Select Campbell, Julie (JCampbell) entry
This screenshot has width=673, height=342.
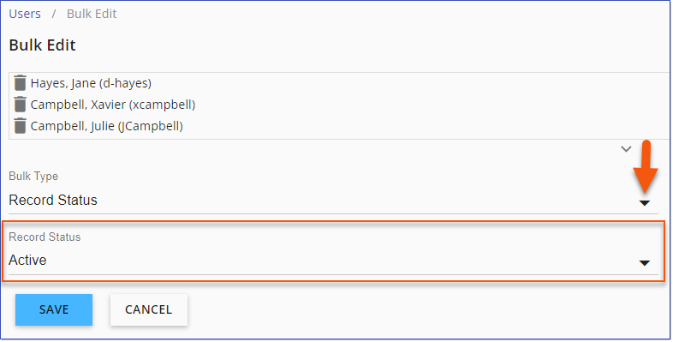[x=107, y=126]
